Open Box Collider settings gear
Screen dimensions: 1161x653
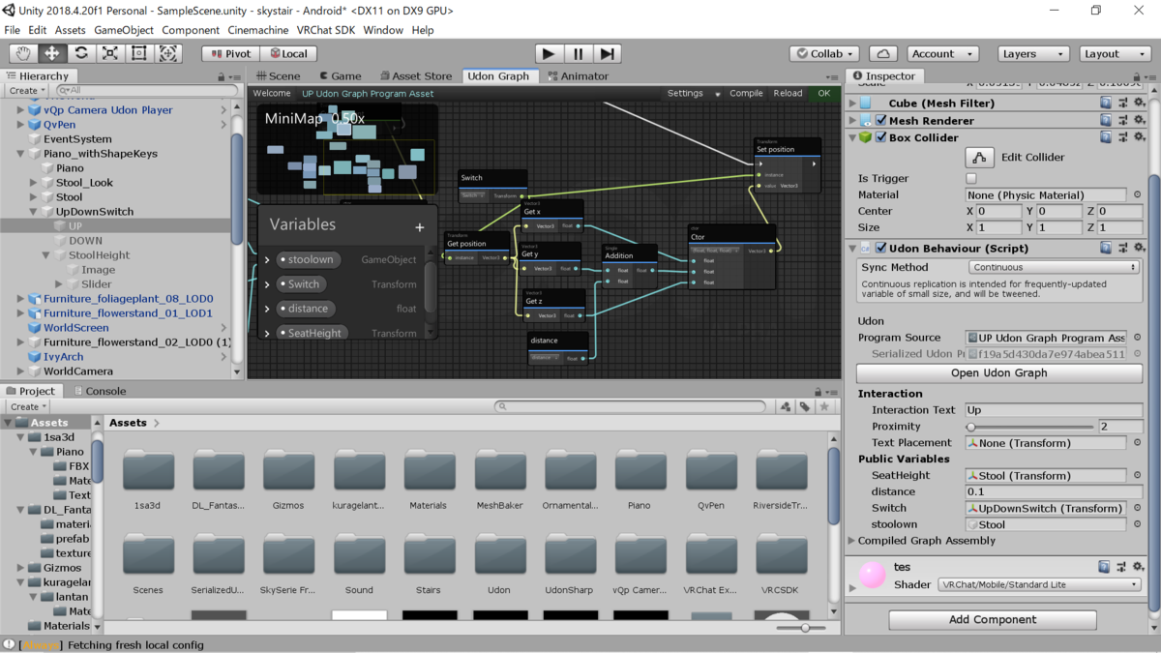[1139, 137]
